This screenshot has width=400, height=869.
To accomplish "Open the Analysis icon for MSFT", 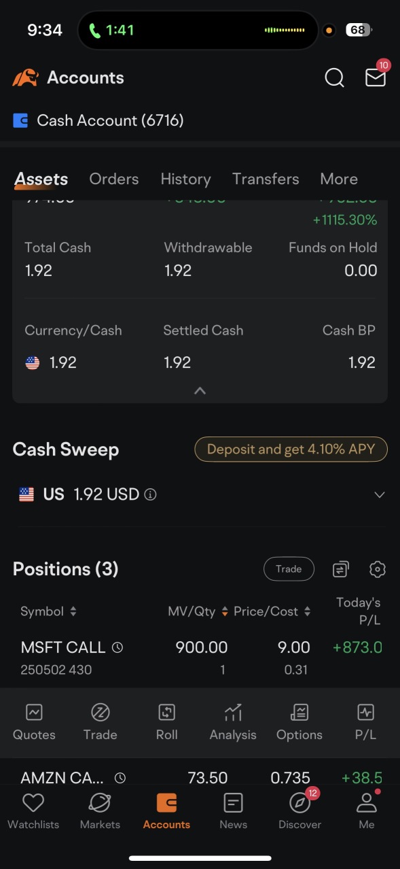I will click(x=233, y=712).
